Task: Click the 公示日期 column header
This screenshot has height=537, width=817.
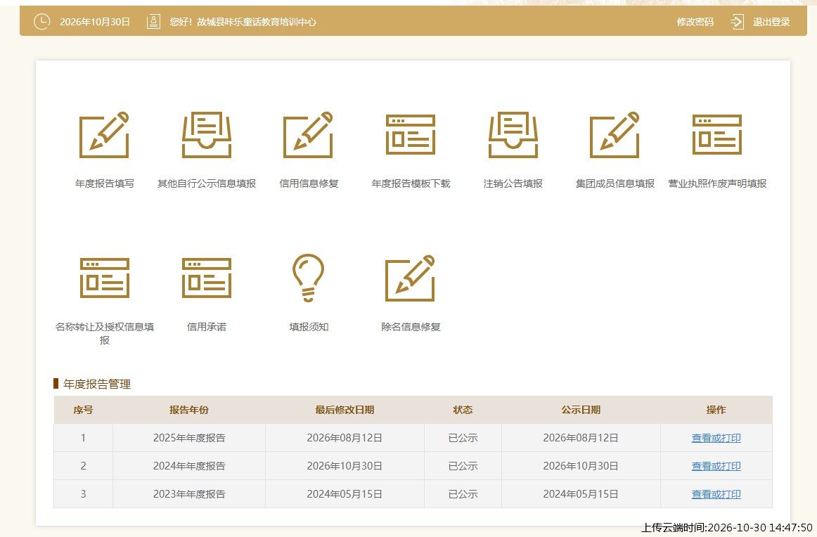Action: coord(581,410)
